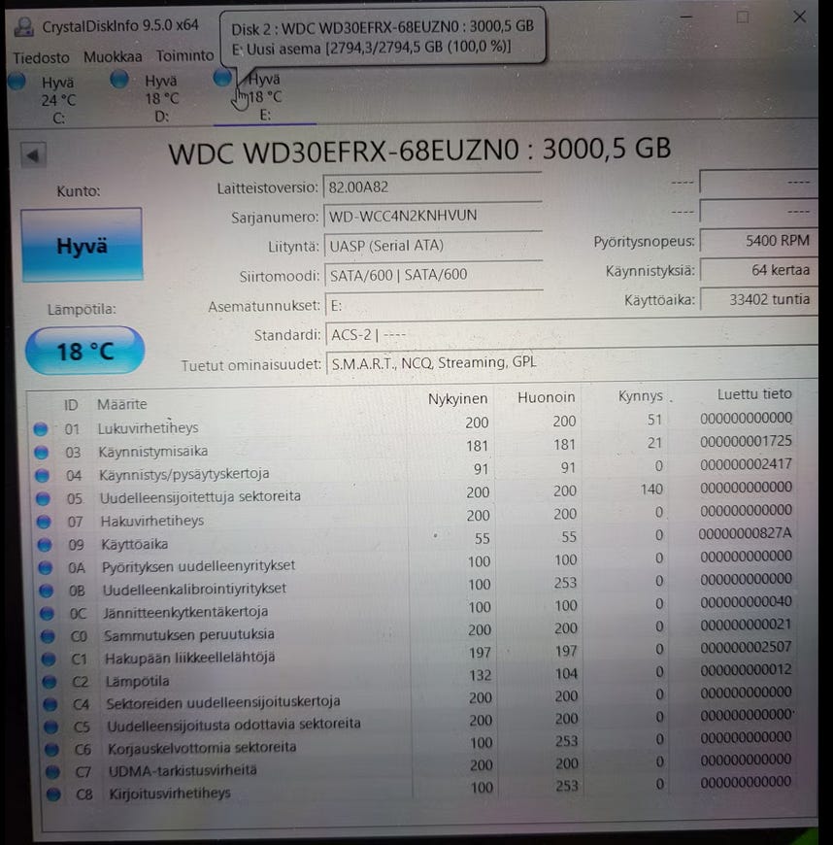Image resolution: width=833 pixels, height=845 pixels.
Task: Click status orb for 0B Uudelleenkalibrointiyritykset
Action: click(47, 591)
